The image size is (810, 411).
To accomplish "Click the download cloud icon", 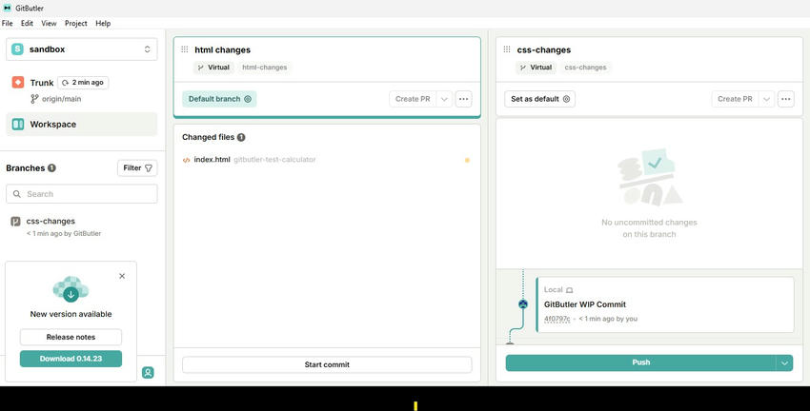I will coord(71,289).
